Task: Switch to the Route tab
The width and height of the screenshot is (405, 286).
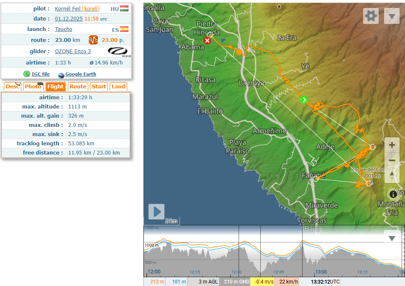Action: point(77,87)
